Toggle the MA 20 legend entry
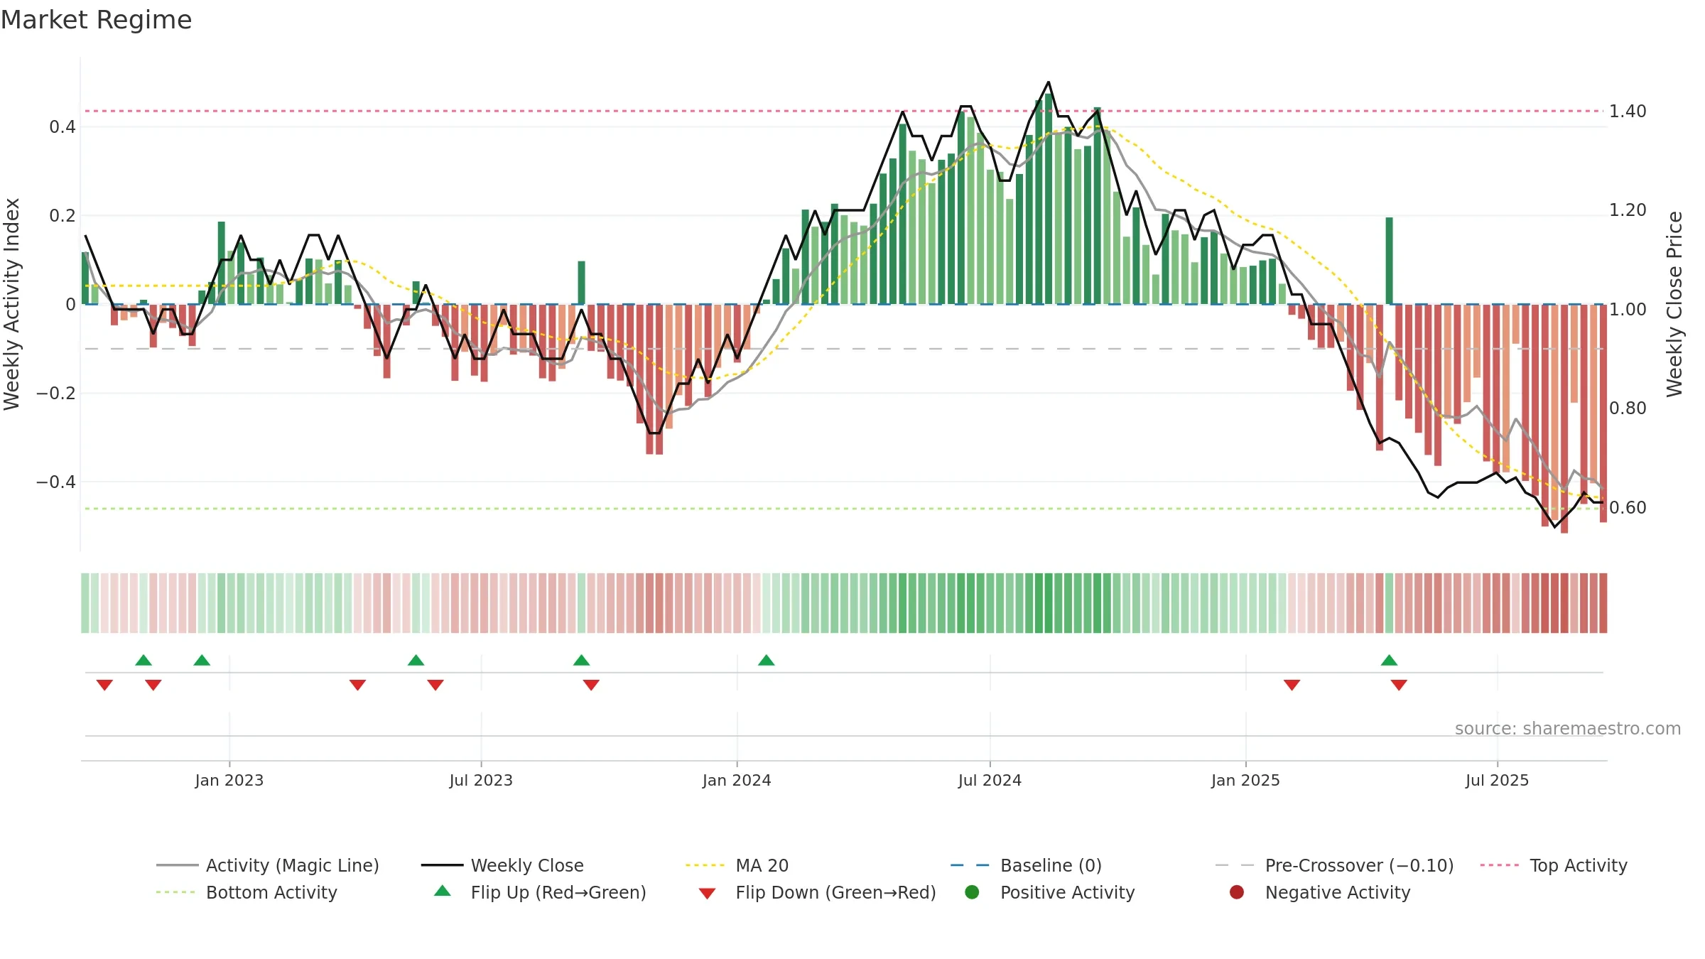 point(737,865)
